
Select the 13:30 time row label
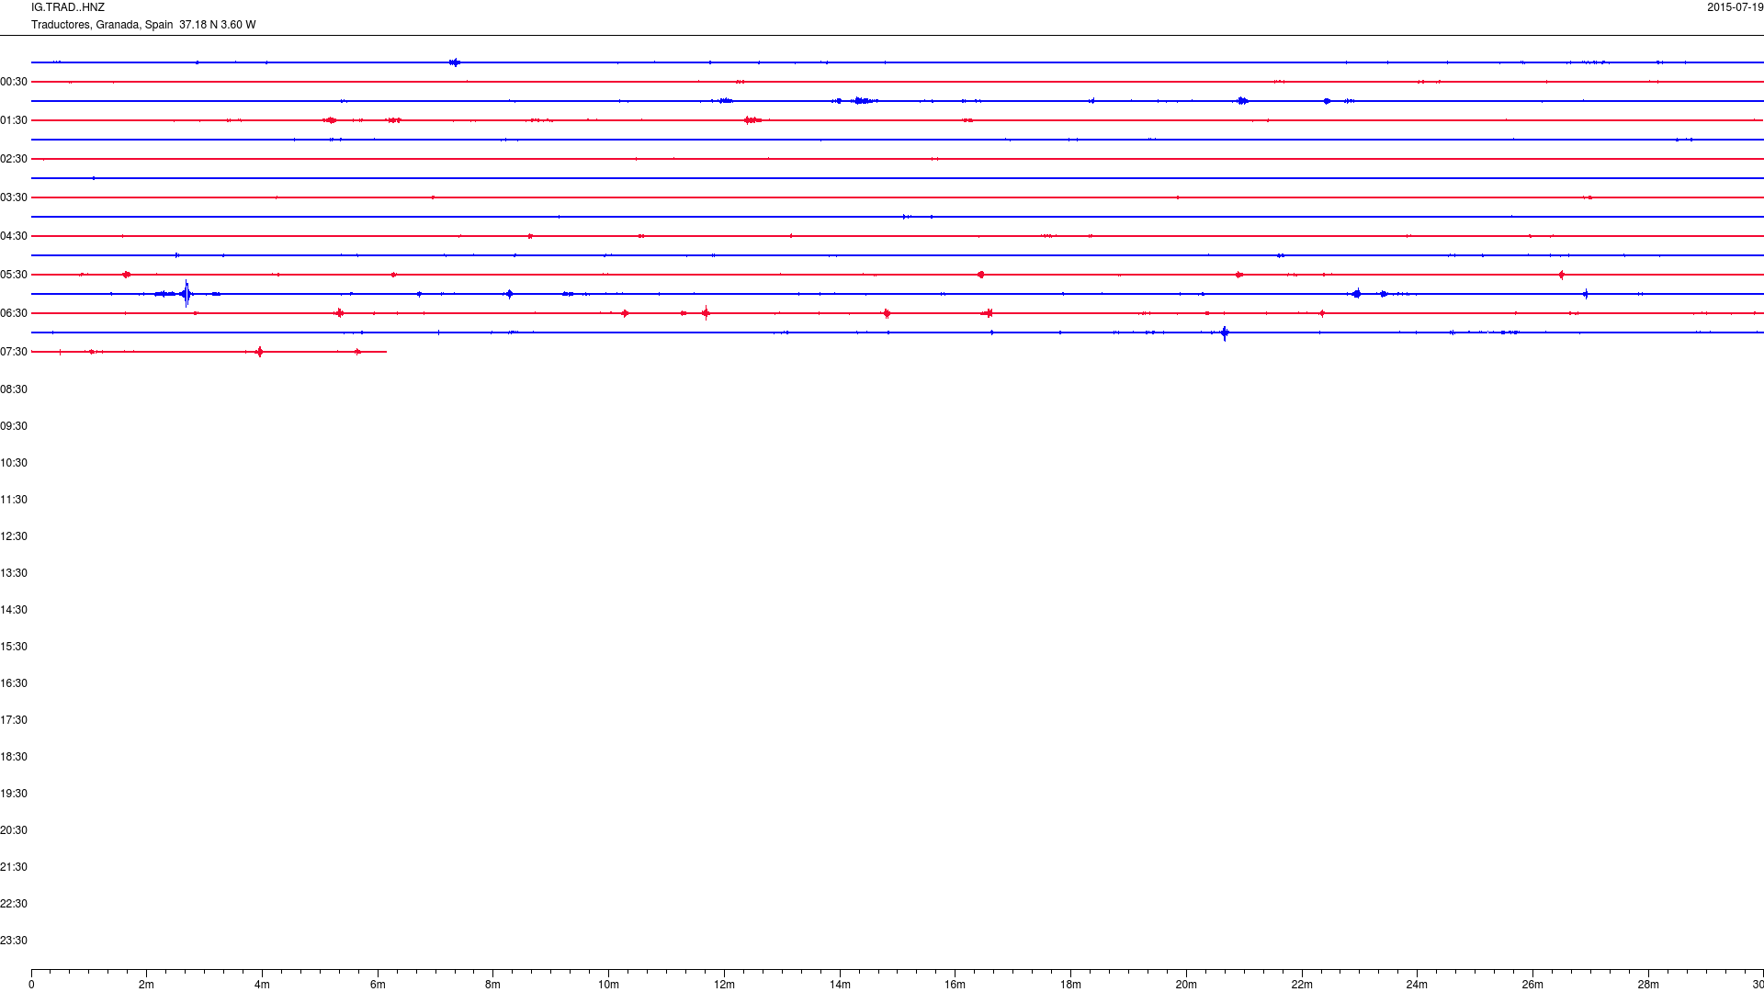coord(14,573)
